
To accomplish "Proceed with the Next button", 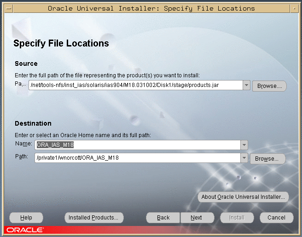I will click(197, 218).
